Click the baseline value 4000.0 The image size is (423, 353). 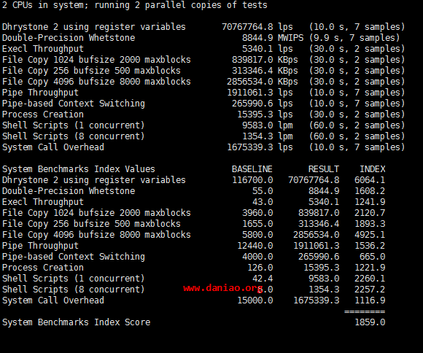257,257
